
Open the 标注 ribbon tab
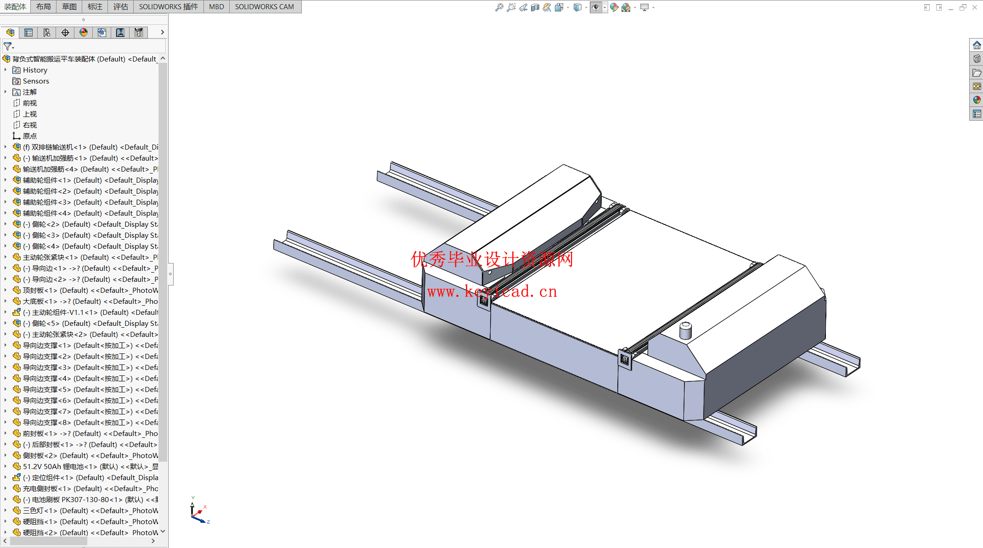pyautogui.click(x=95, y=6)
